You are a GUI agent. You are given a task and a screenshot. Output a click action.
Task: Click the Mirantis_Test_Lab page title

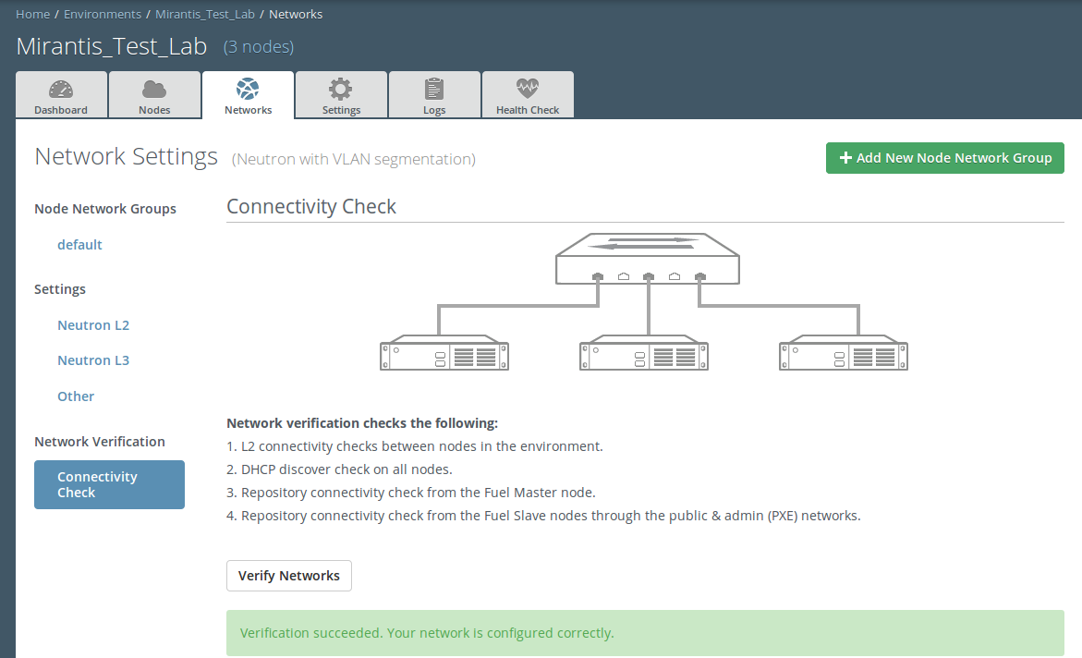click(112, 46)
